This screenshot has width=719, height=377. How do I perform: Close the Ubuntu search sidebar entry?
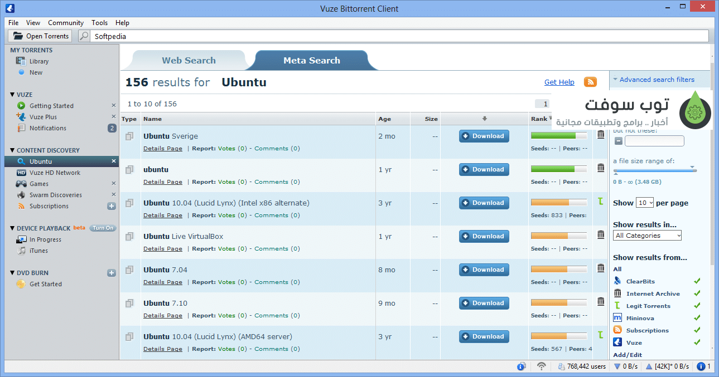tap(114, 161)
